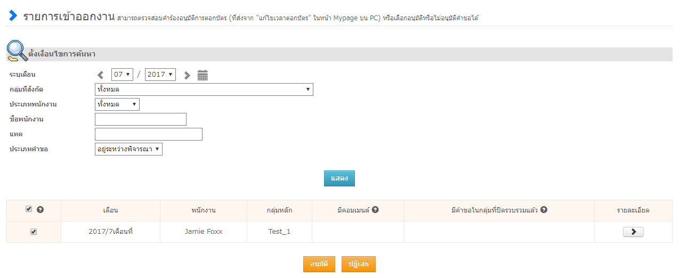Image resolution: width=688 pixels, height=278 pixels.
Task: Click the อนุมัติ approve button
Action: 319,264
